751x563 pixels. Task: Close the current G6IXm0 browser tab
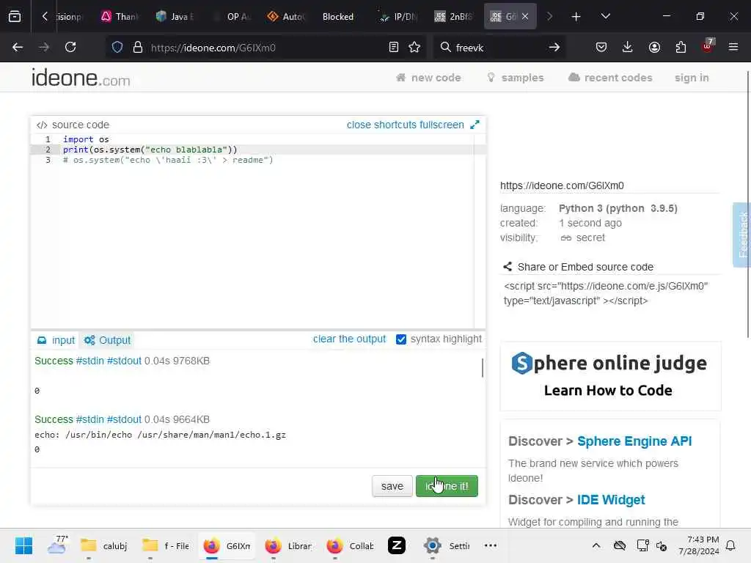click(x=525, y=17)
